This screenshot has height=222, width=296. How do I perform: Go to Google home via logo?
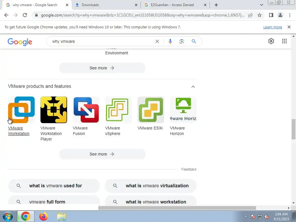point(20,42)
